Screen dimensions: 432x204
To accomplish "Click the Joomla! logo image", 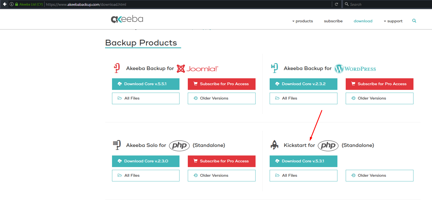I will [197, 68].
